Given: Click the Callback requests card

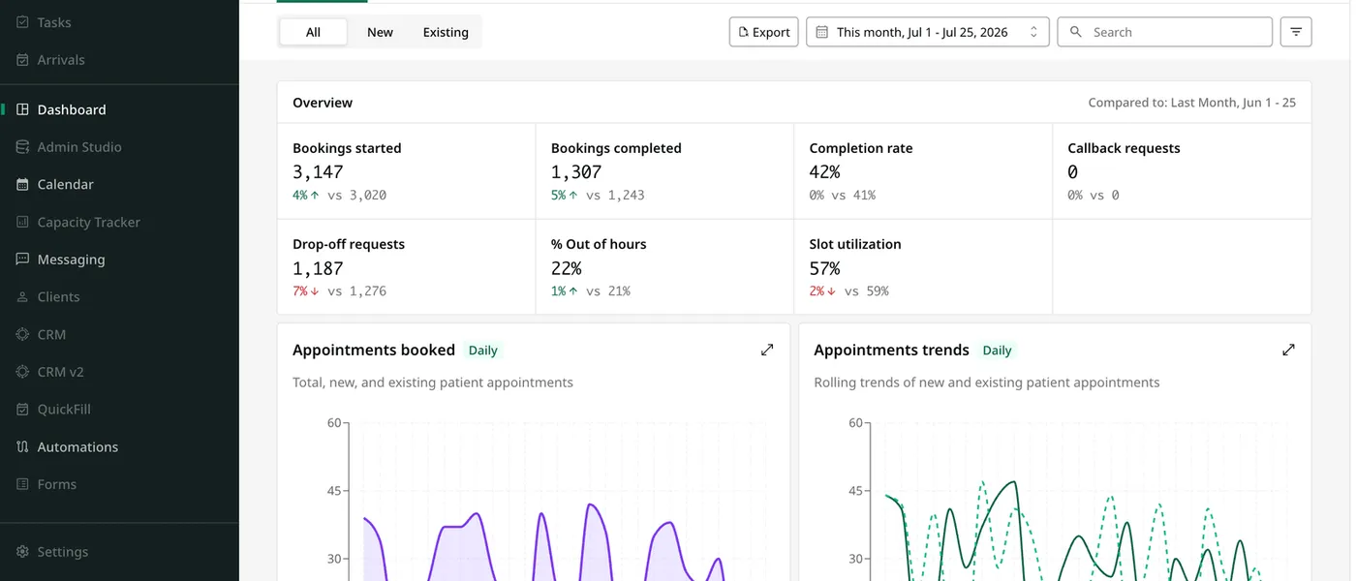Looking at the screenshot, I should pyautogui.click(x=1182, y=171).
